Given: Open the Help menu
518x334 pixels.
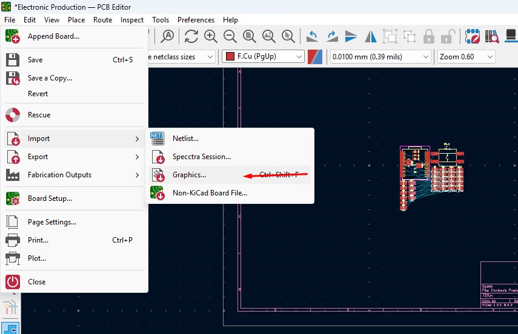Looking at the screenshot, I should tap(230, 20).
